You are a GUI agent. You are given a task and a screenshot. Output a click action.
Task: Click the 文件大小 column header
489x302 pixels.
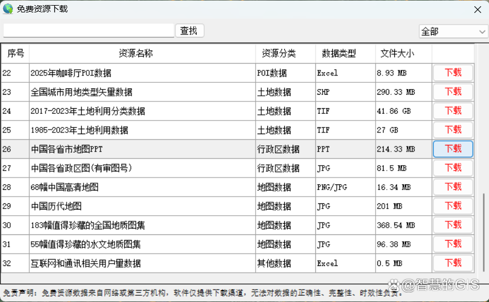click(x=403, y=54)
